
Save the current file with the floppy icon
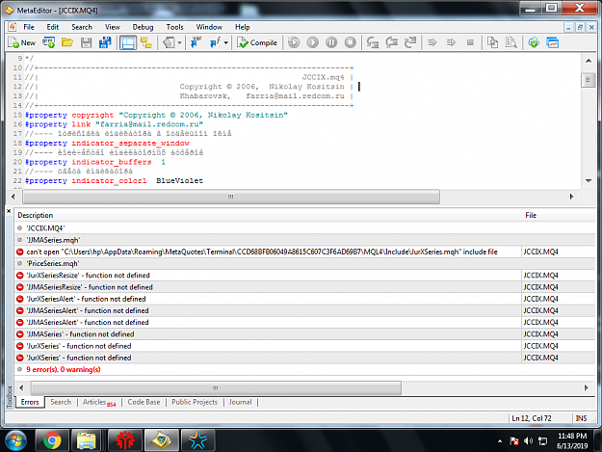[87, 42]
